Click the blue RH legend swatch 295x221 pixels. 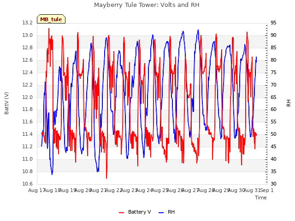click(x=161, y=213)
